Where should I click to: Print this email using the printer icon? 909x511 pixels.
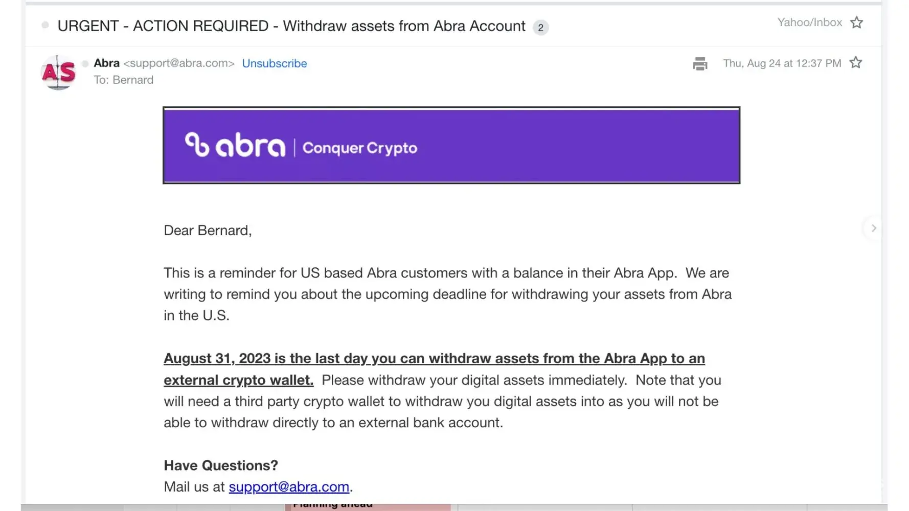pos(700,64)
